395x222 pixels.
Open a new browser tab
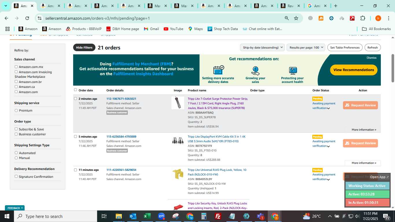[x=335, y=6]
